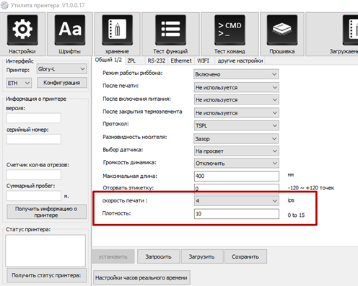Open the Тест функций list icon
Viewport: 358px width, 286px height.
(170, 30)
